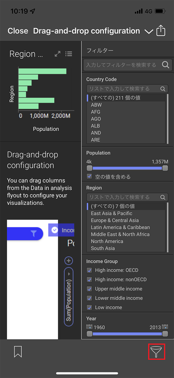This screenshot has width=174, height=378.
Task: Click the longest bar in Region chart
Action: tap(42, 71)
